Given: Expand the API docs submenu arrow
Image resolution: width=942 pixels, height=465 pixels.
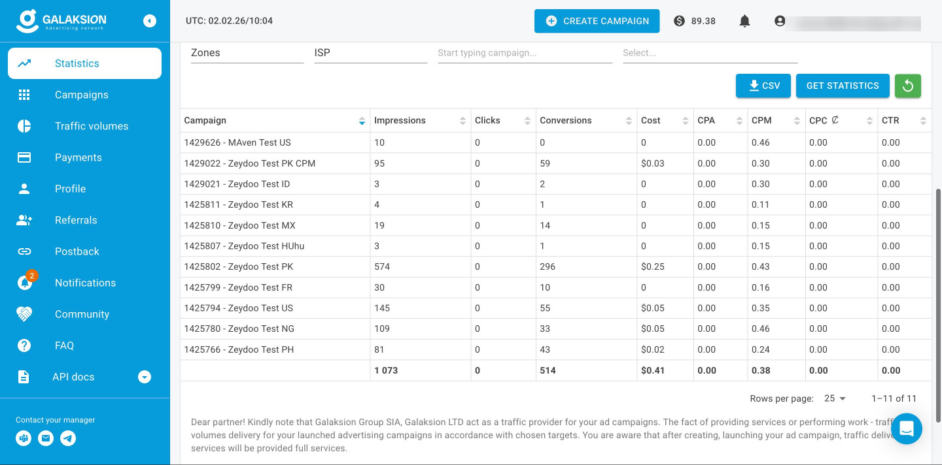Looking at the screenshot, I should pos(145,377).
